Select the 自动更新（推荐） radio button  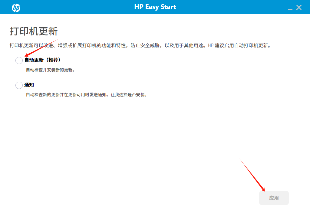pos(19,60)
